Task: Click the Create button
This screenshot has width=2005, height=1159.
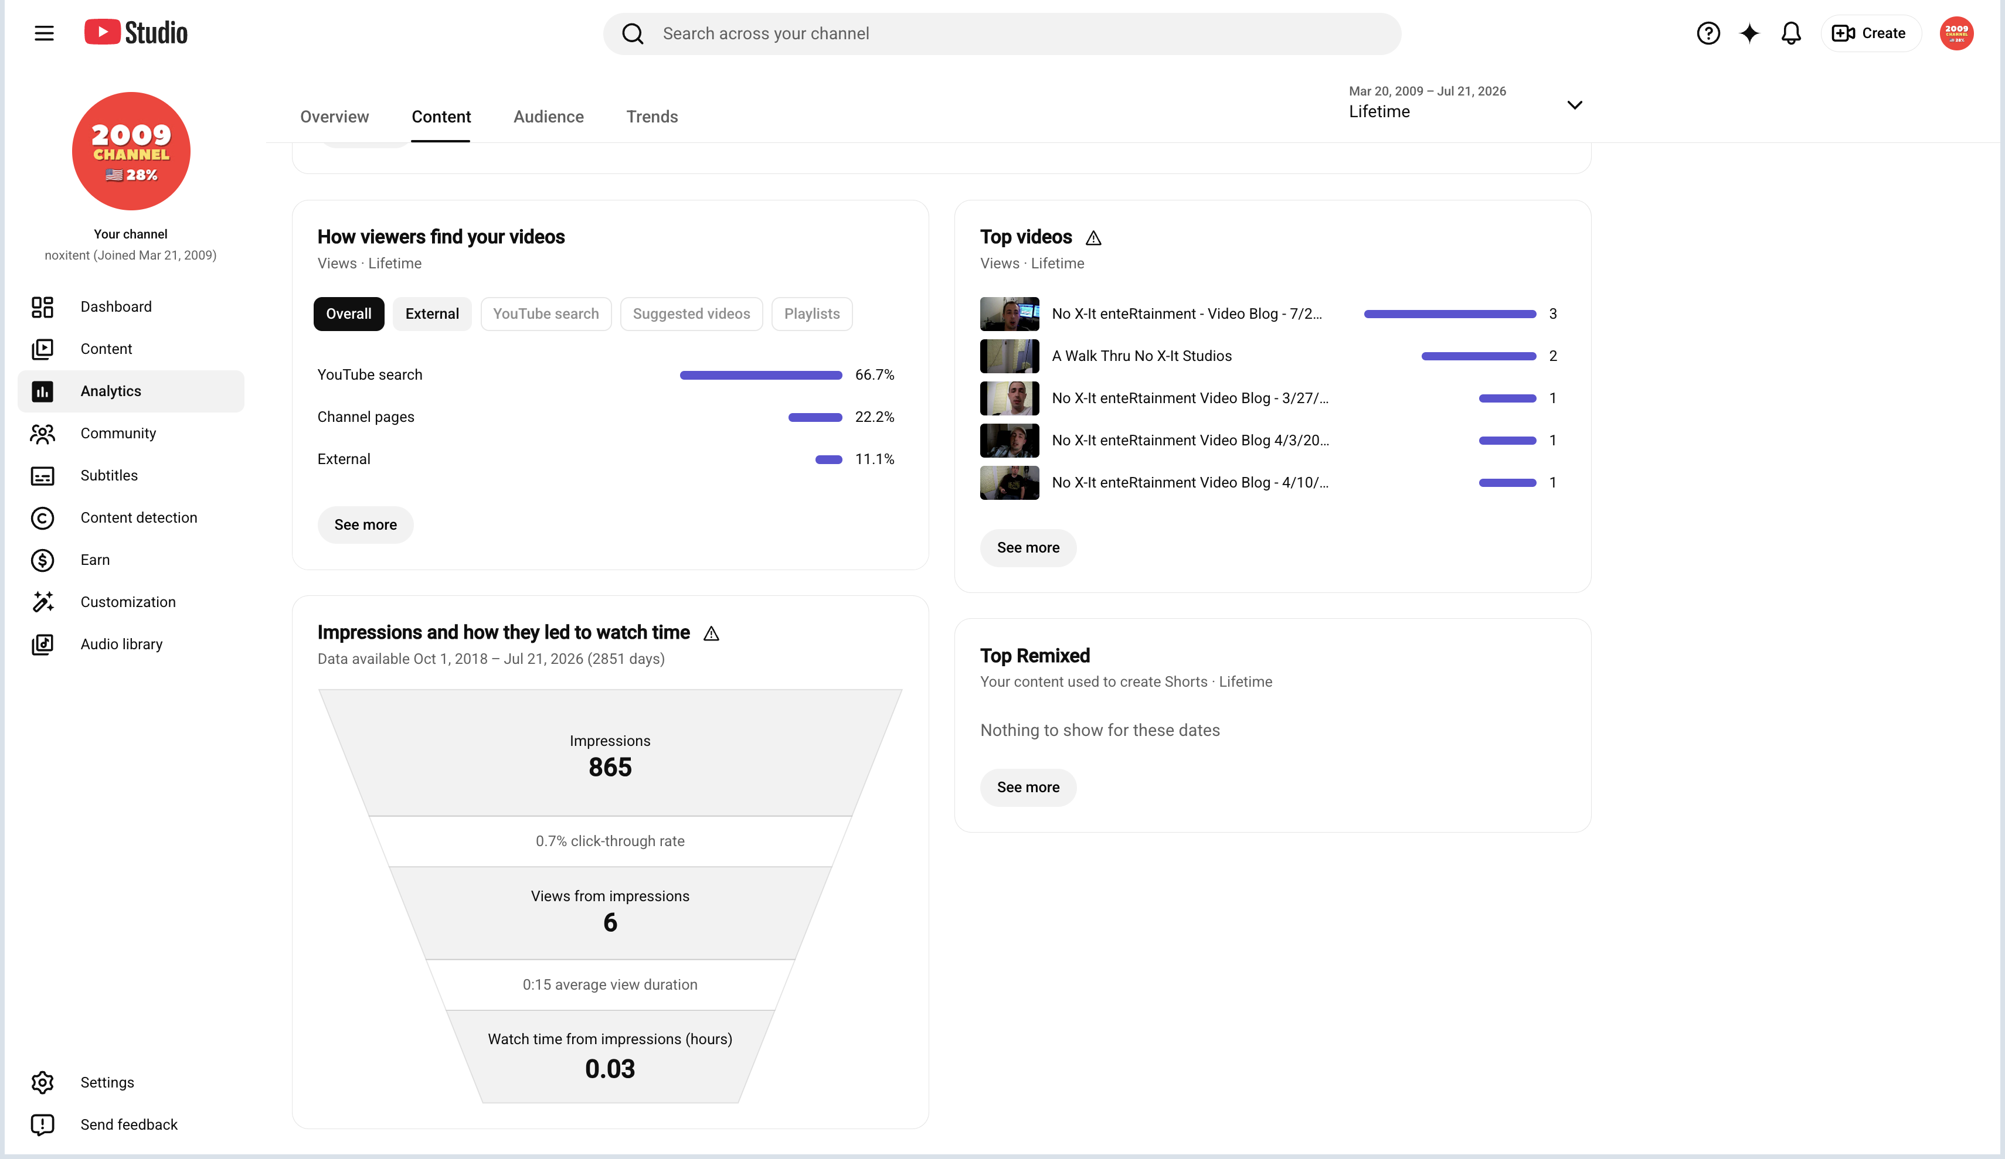Action: [1870, 33]
